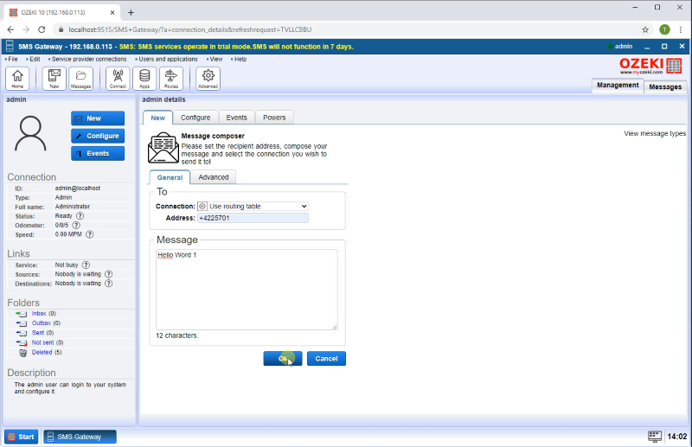692x447 pixels.
Task: Open the Chrome profile avatar
Action: click(664, 29)
